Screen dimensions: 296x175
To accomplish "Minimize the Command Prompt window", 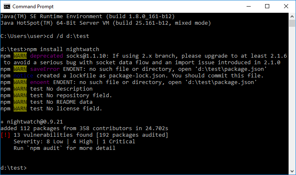I will [x=249, y=7].
